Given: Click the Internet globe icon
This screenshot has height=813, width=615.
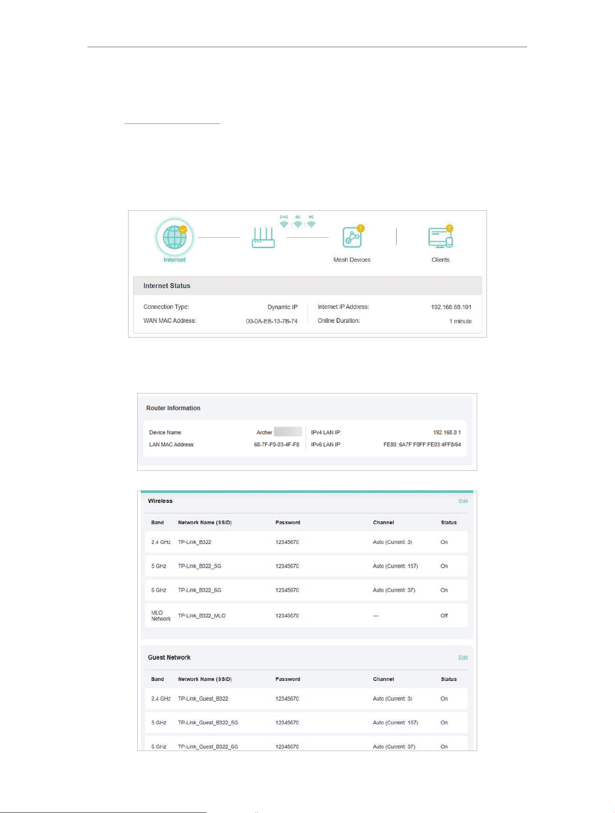Looking at the screenshot, I should tap(174, 237).
